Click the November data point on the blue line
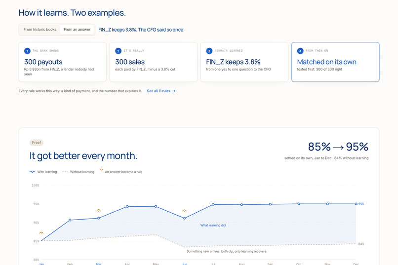 tap(327, 204)
